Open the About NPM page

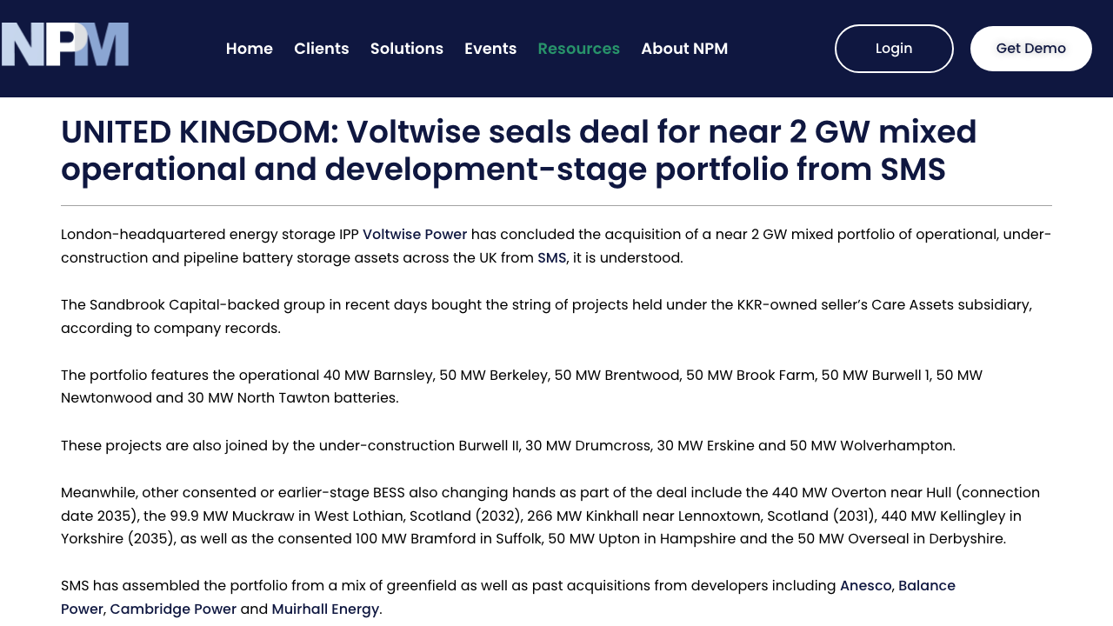tap(684, 49)
